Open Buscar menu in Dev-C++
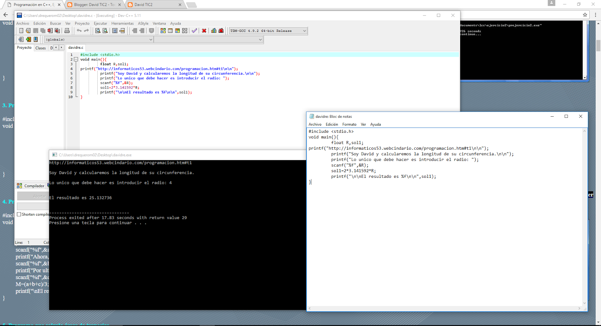Screen dimensions: 601x326 click(x=56, y=23)
